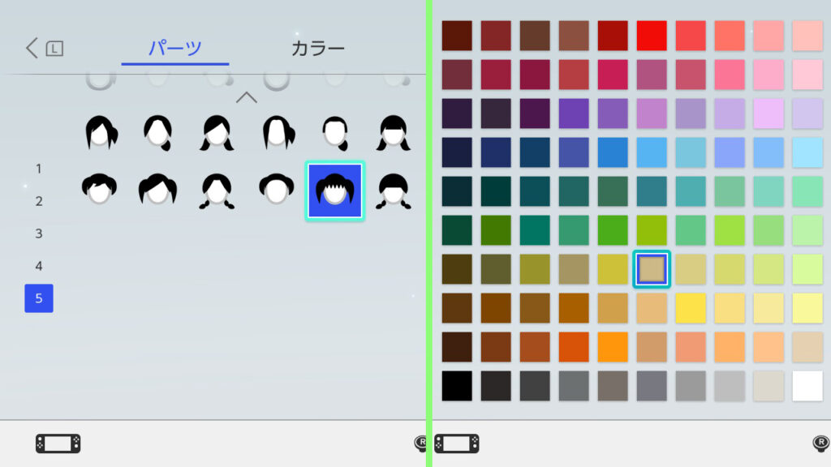Select the highlighted blue-background pigtail hairstyle
The image size is (831, 467).
click(x=335, y=191)
